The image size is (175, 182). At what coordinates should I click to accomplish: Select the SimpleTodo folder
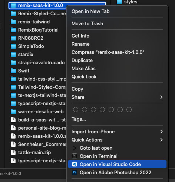click(x=27, y=46)
